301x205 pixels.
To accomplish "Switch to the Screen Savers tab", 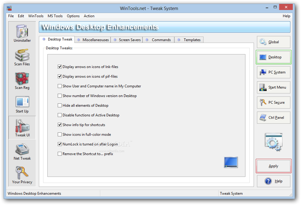I will pyautogui.click(x=127, y=40).
